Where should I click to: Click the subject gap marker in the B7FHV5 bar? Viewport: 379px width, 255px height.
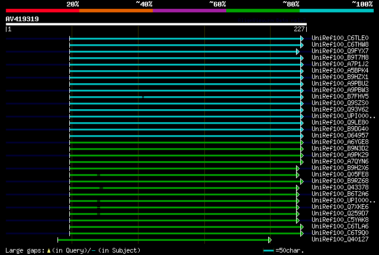[x=143, y=97]
